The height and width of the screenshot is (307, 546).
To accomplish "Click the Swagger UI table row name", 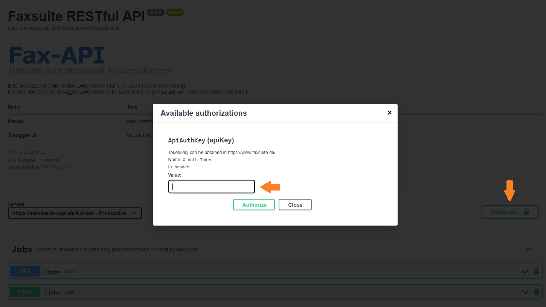I will 22,135.
